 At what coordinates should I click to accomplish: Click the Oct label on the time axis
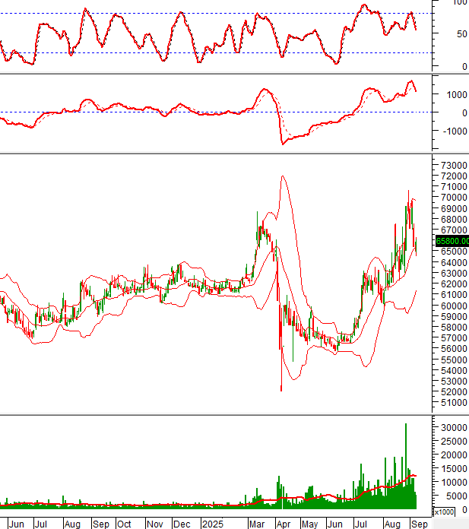124,524
